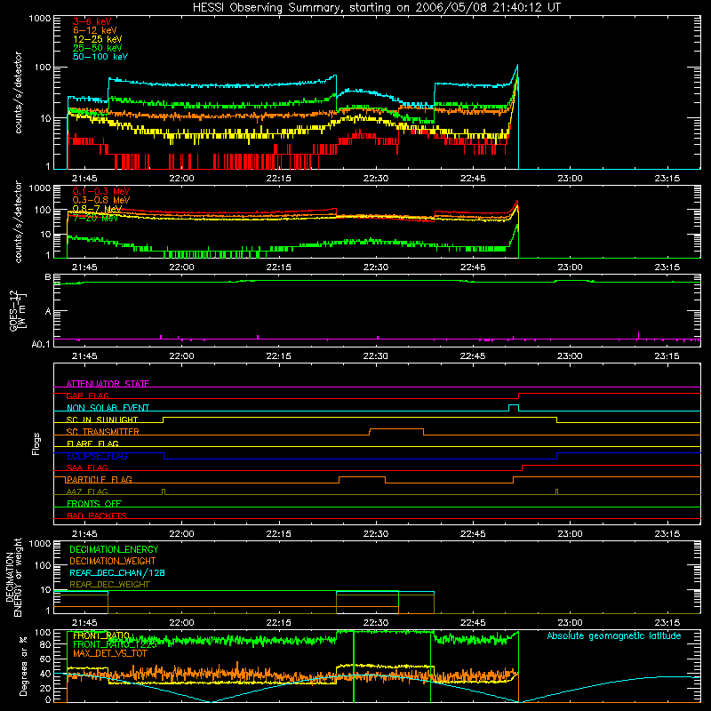Select the REAR_DEC_CHAN/128 legend label
This screenshot has height=711, width=711.
pos(117,572)
